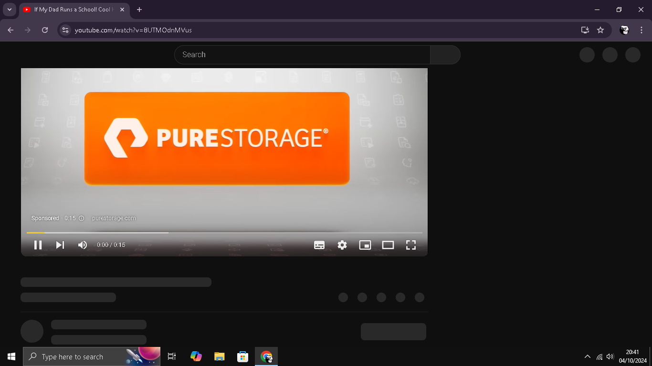Select the URL in the address bar

click(x=133, y=30)
